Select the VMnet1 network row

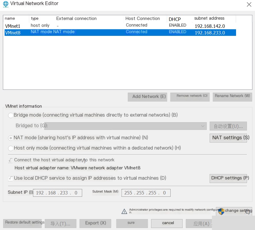coord(120,26)
